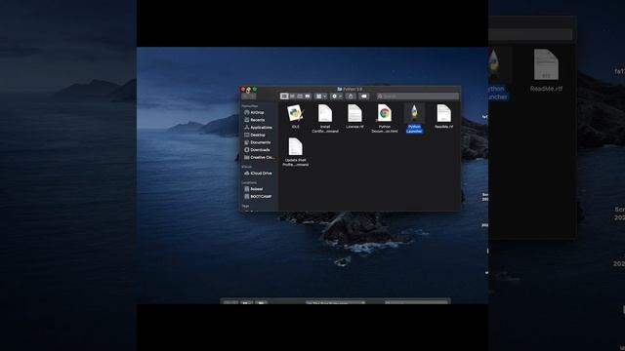This screenshot has width=625, height=351.
Task: Switch to column view in Finder toolbar
Action: pyautogui.click(x=300, y=96)
